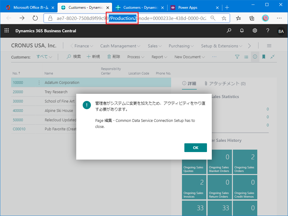Image resolution: width=288 pixels, height=216 pixels.
Task: Open the Ongoing Sales Orders tile
Action: tap(245, 162)
